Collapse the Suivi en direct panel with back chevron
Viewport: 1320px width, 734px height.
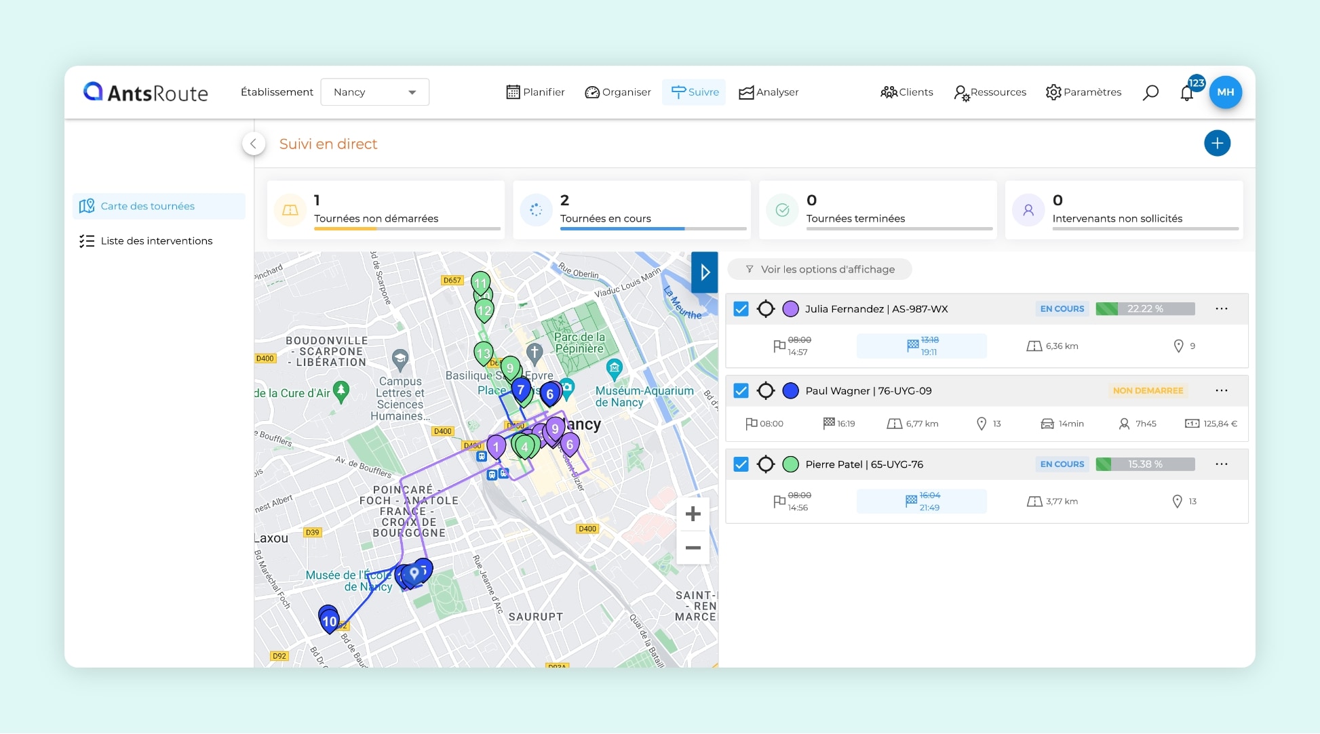[x=253, y=144]
